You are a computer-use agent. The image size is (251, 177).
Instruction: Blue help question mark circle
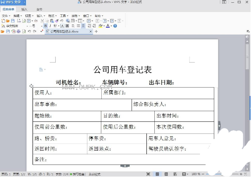[115, 26]
